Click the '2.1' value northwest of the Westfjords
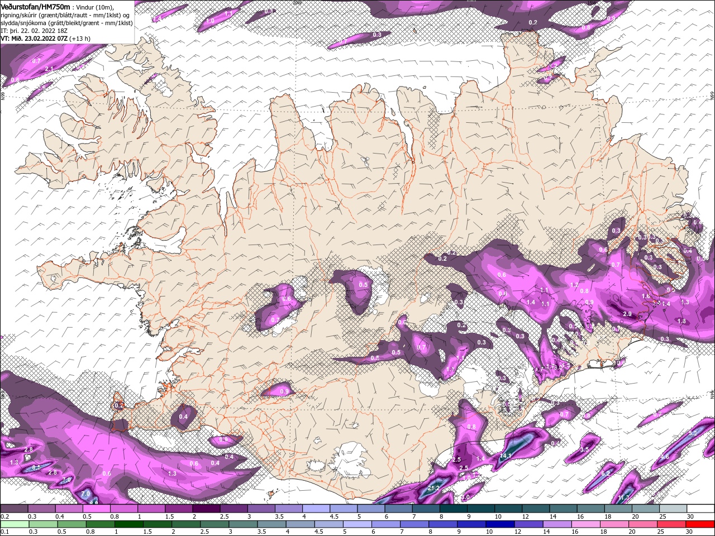715x536 pixels. pos(49,69)
